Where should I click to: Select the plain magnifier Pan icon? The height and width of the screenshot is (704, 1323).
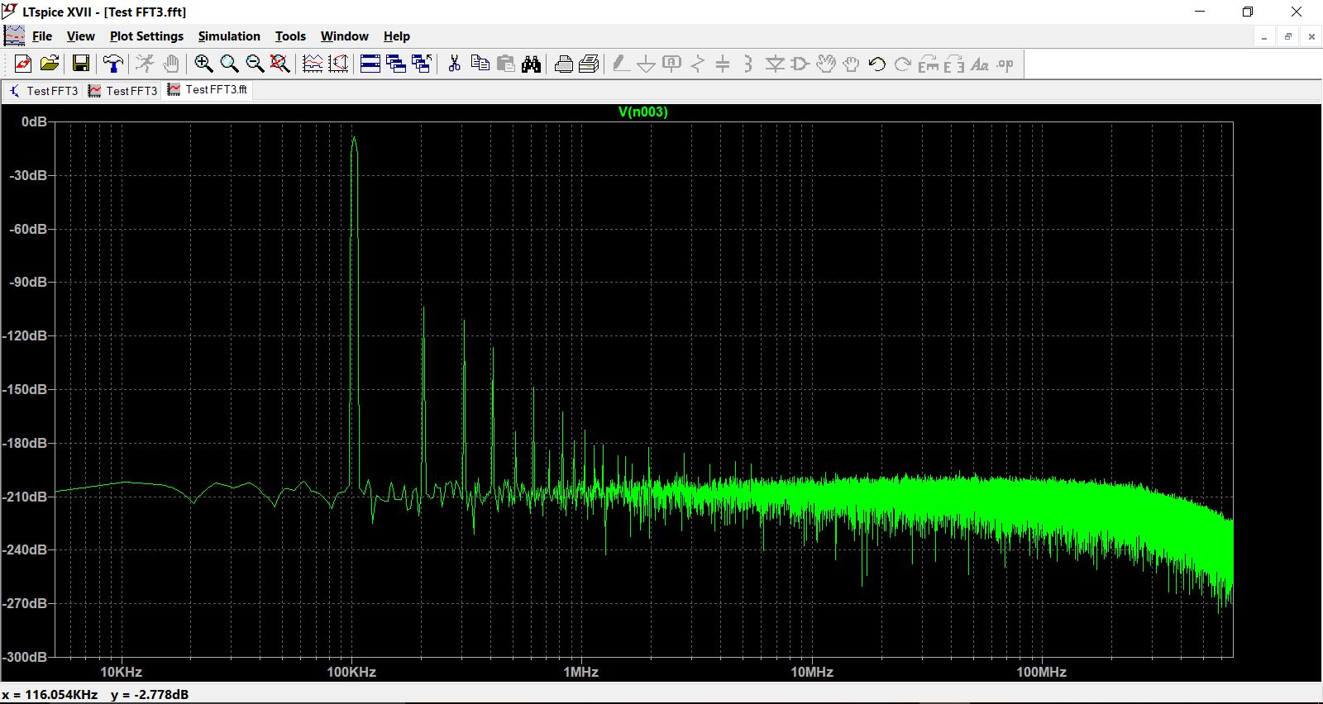tap(229, 64)
